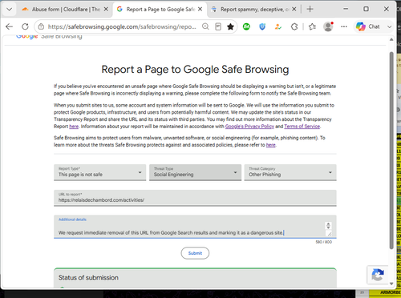Expand the Threat Type dropdown
The width and height of the screenshot is (401, 298).
[195, 172]
